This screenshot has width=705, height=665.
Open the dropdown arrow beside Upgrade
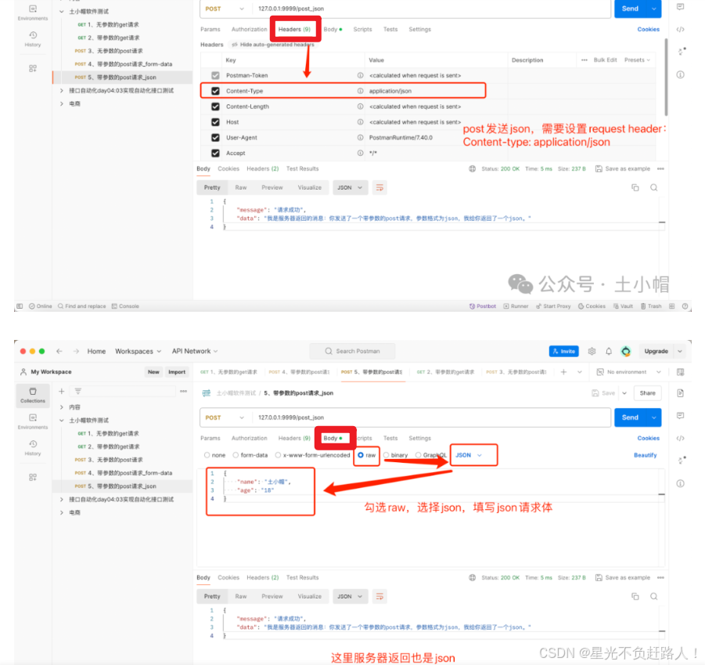pyautogui.click(x=680, y=352)
